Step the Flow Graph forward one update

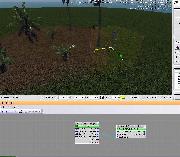coord(16,112)
